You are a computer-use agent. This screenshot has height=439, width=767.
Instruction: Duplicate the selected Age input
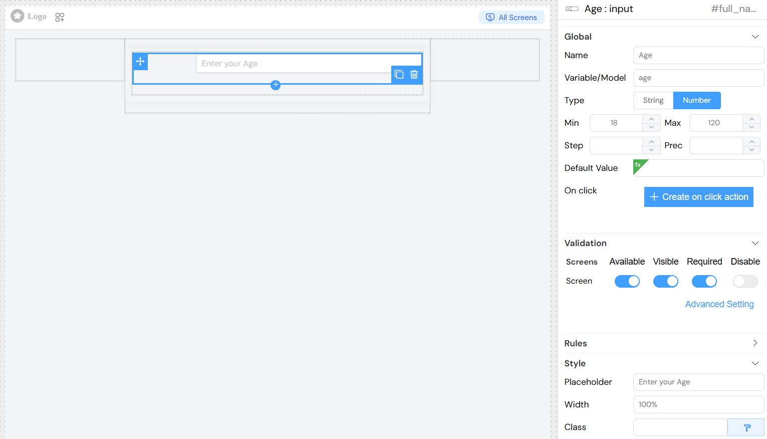pyautogui.click(x=399, y=74)
